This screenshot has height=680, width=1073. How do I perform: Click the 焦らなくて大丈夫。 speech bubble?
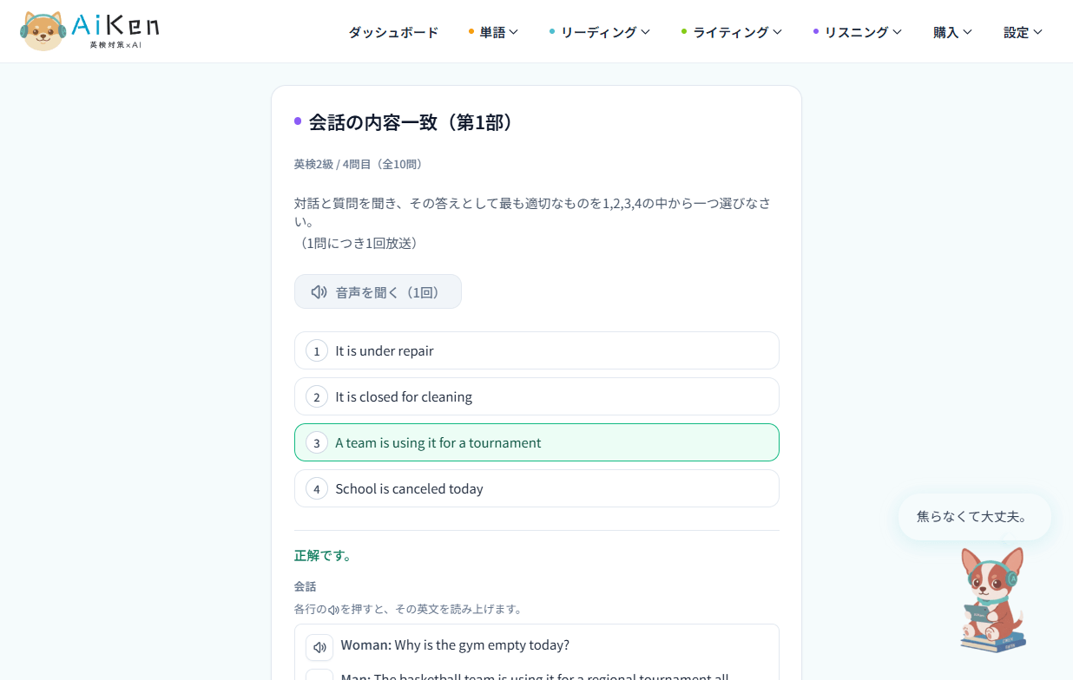(974, 517)
